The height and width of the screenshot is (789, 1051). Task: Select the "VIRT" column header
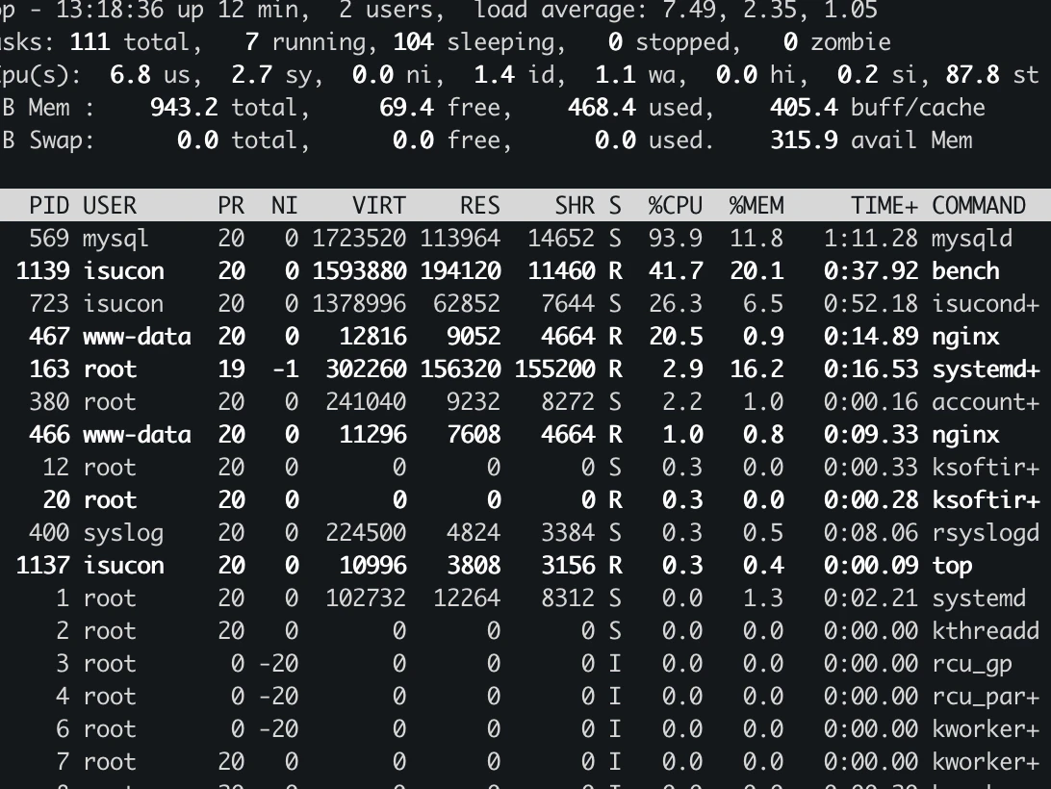click(379, 205)
